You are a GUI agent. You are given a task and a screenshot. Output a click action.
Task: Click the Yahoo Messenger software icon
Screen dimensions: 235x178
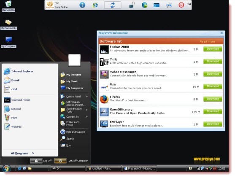[x=104, y=74]
